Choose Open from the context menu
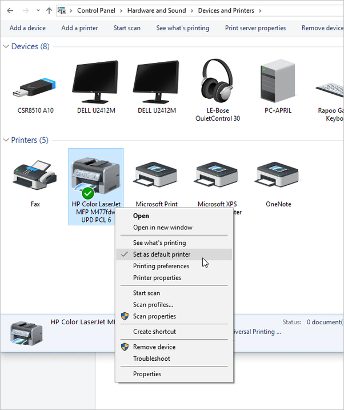The image size is (344, 410). point(174,216)
